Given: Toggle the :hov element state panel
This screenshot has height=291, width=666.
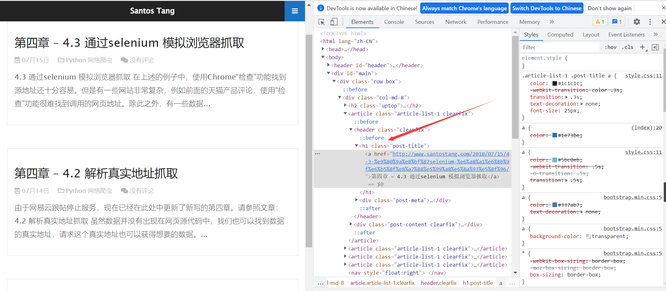Looking at the screenshot, I should point(610,47).
